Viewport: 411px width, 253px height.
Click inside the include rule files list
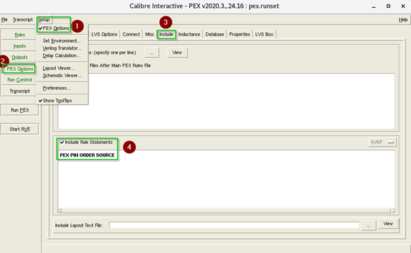tap(226, 101)
